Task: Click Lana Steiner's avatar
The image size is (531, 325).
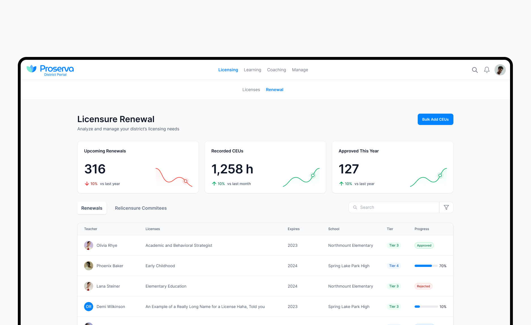Action: point(89,286)
